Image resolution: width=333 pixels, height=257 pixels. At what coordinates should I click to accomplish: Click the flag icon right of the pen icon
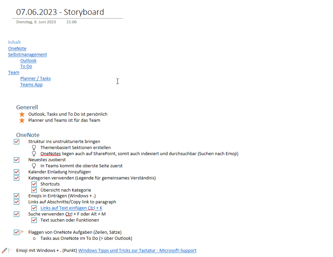coord(10,251)
